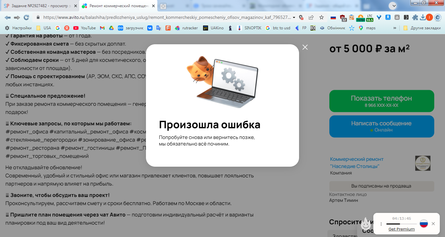Open the FP bookmark

[301, 28]
